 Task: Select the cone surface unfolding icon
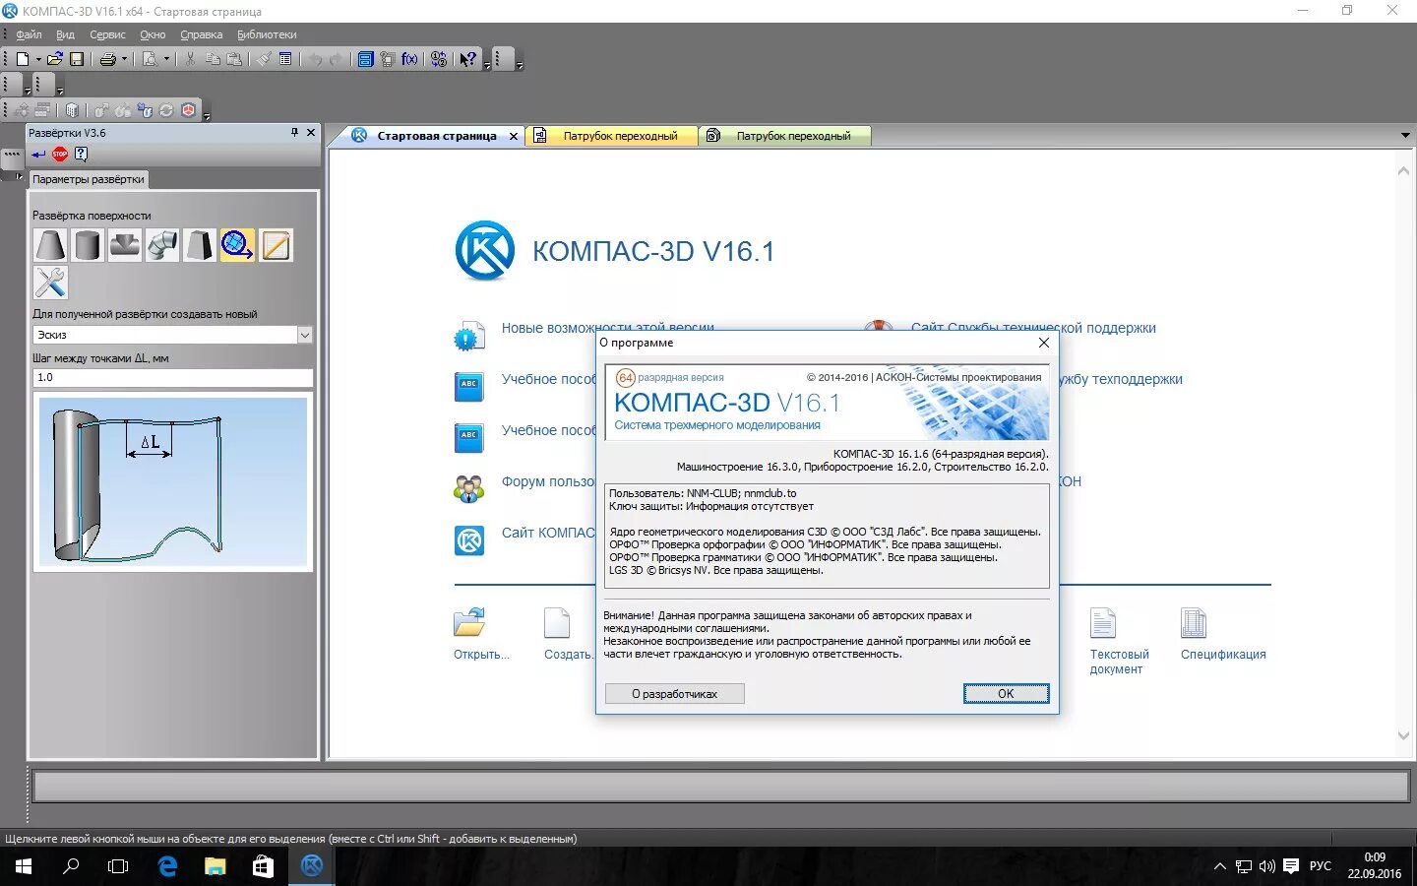click(50, 245)
